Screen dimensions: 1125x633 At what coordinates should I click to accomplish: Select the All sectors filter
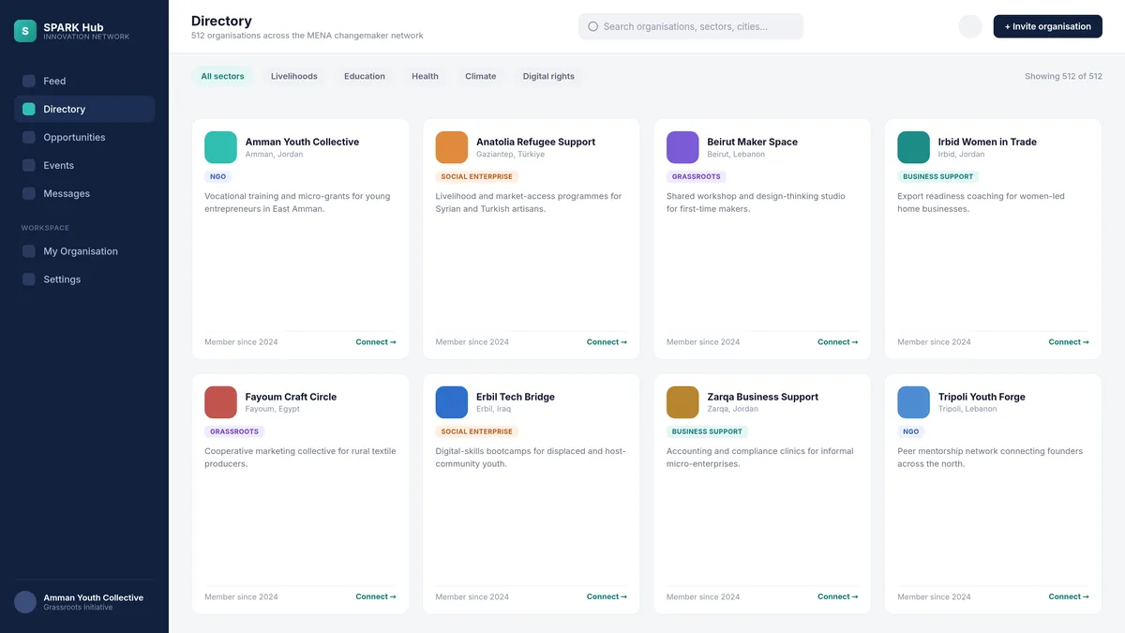click(222, 76)
